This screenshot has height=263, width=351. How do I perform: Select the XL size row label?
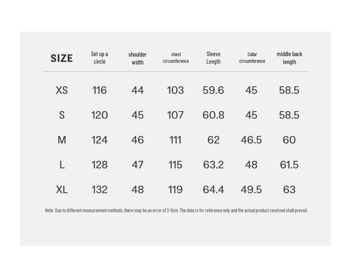point(62,189)
